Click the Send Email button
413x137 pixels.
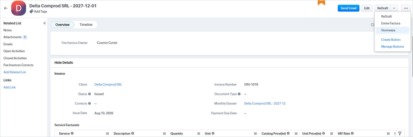pos(349,8)
